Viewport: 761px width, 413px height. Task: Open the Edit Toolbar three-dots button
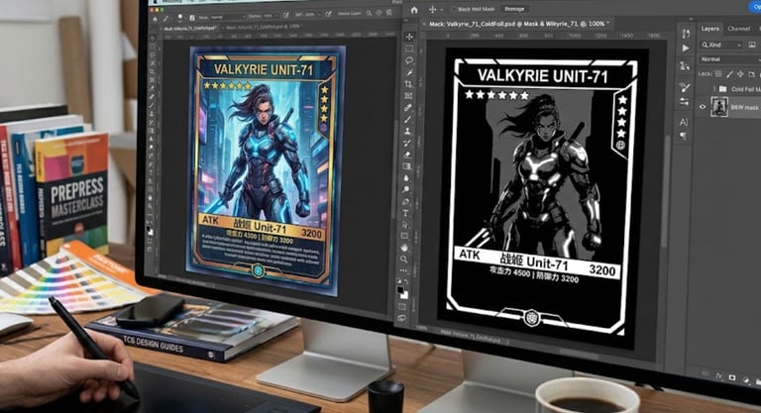tap(403, 270)
